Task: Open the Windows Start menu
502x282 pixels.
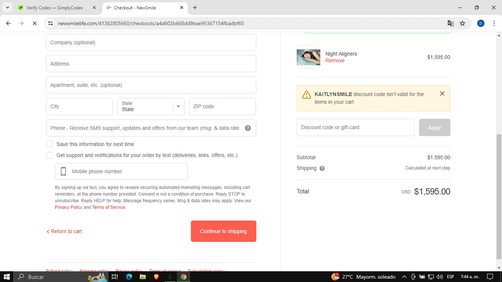Action: click(7, 277)
